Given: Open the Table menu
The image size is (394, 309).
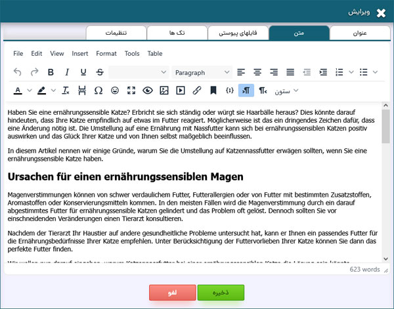Looking at the screenshot, I should (x=155, y=53).
